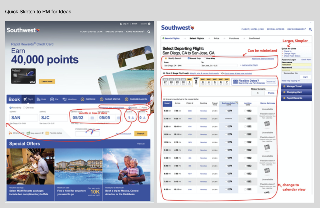Viewport: 320px width, 208px height.
Task: Select One-Way radio in Modify Search
Action: point(205,58)
